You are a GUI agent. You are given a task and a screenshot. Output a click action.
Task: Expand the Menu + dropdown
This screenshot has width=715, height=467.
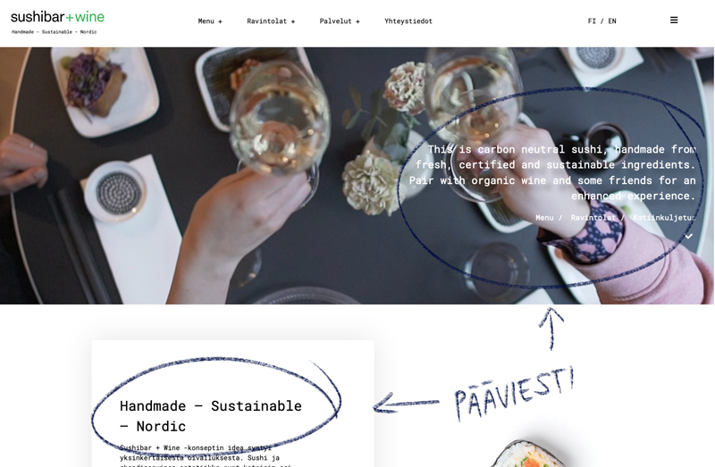coord(210,21)
